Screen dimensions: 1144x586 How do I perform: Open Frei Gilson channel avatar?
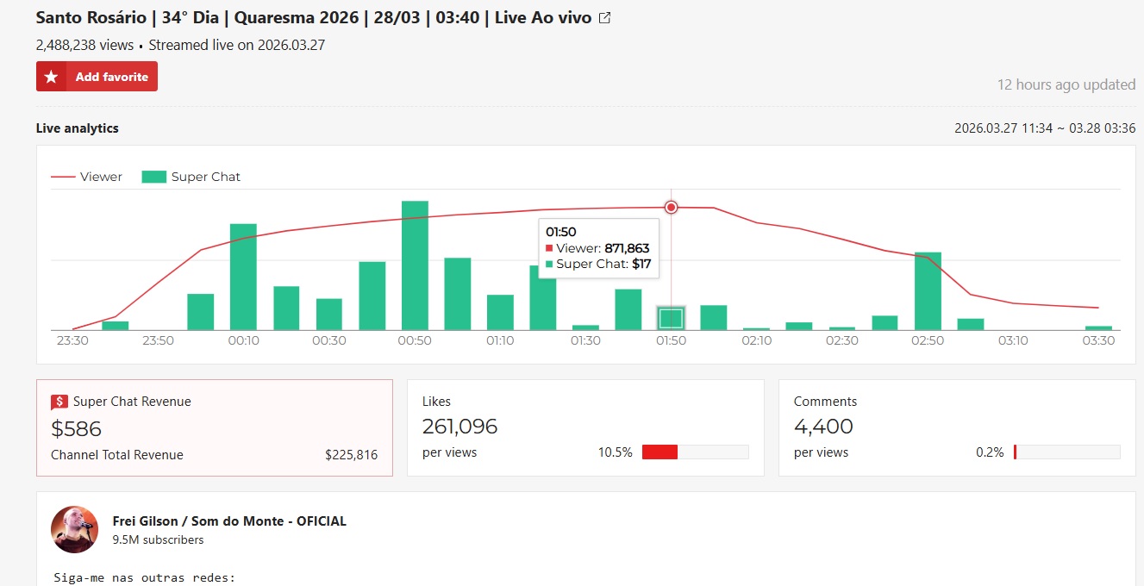[75, 529]
